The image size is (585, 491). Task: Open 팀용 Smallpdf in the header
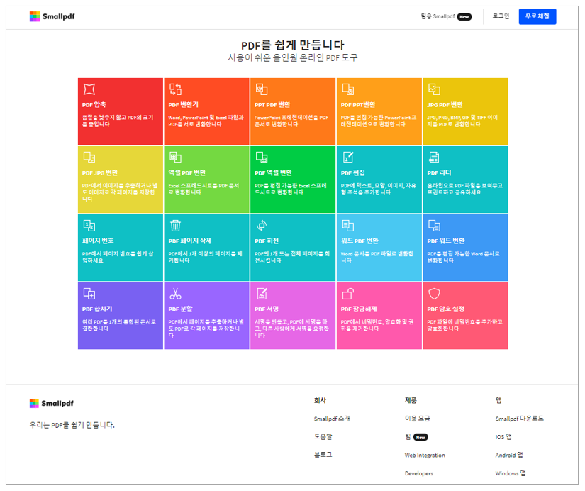[446, 16]
